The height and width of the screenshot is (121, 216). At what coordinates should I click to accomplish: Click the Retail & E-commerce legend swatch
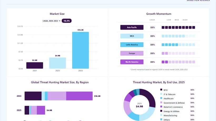point(161,107)
